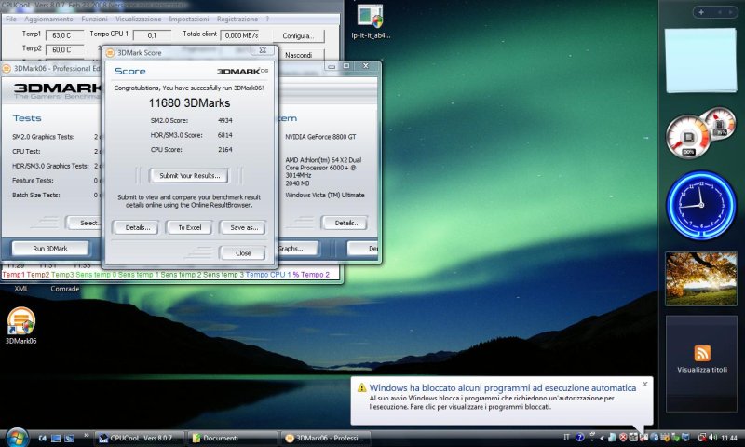The image size is (745, 447).
Task: Click the NVIDIA GeForce 8800 GT text
Action: point(320,137)
